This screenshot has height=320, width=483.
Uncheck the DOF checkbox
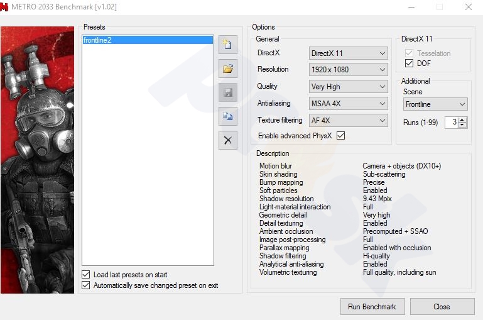tap(409, 63)
